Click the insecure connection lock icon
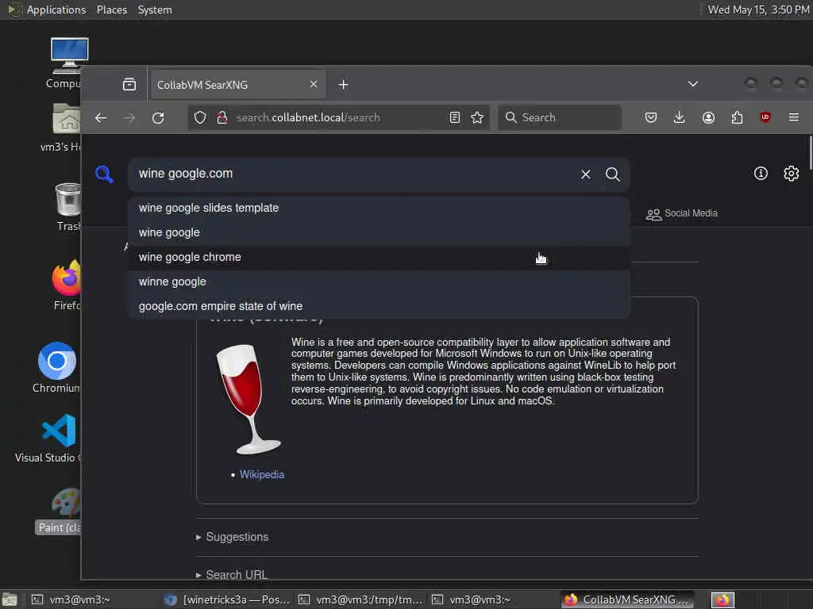Image resolution: width=813 pixels, height=609 pixels. [222, 117]
